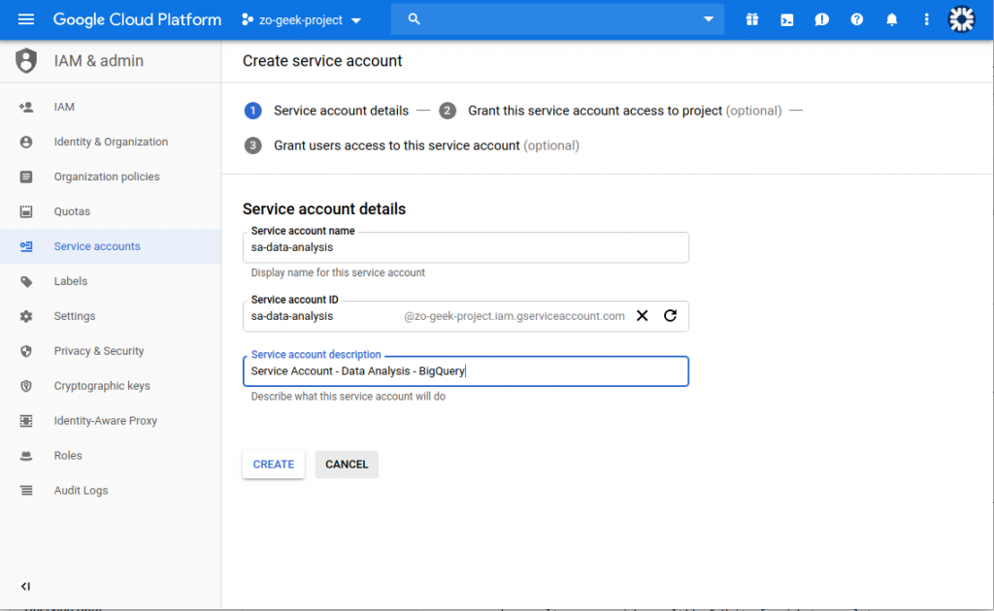Click the Audit Logs list icon
Screen dimensions: 994x611
point(26,490)
